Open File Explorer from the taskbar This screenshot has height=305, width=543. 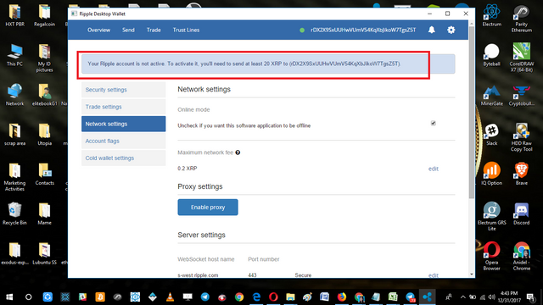coord(290,297)
